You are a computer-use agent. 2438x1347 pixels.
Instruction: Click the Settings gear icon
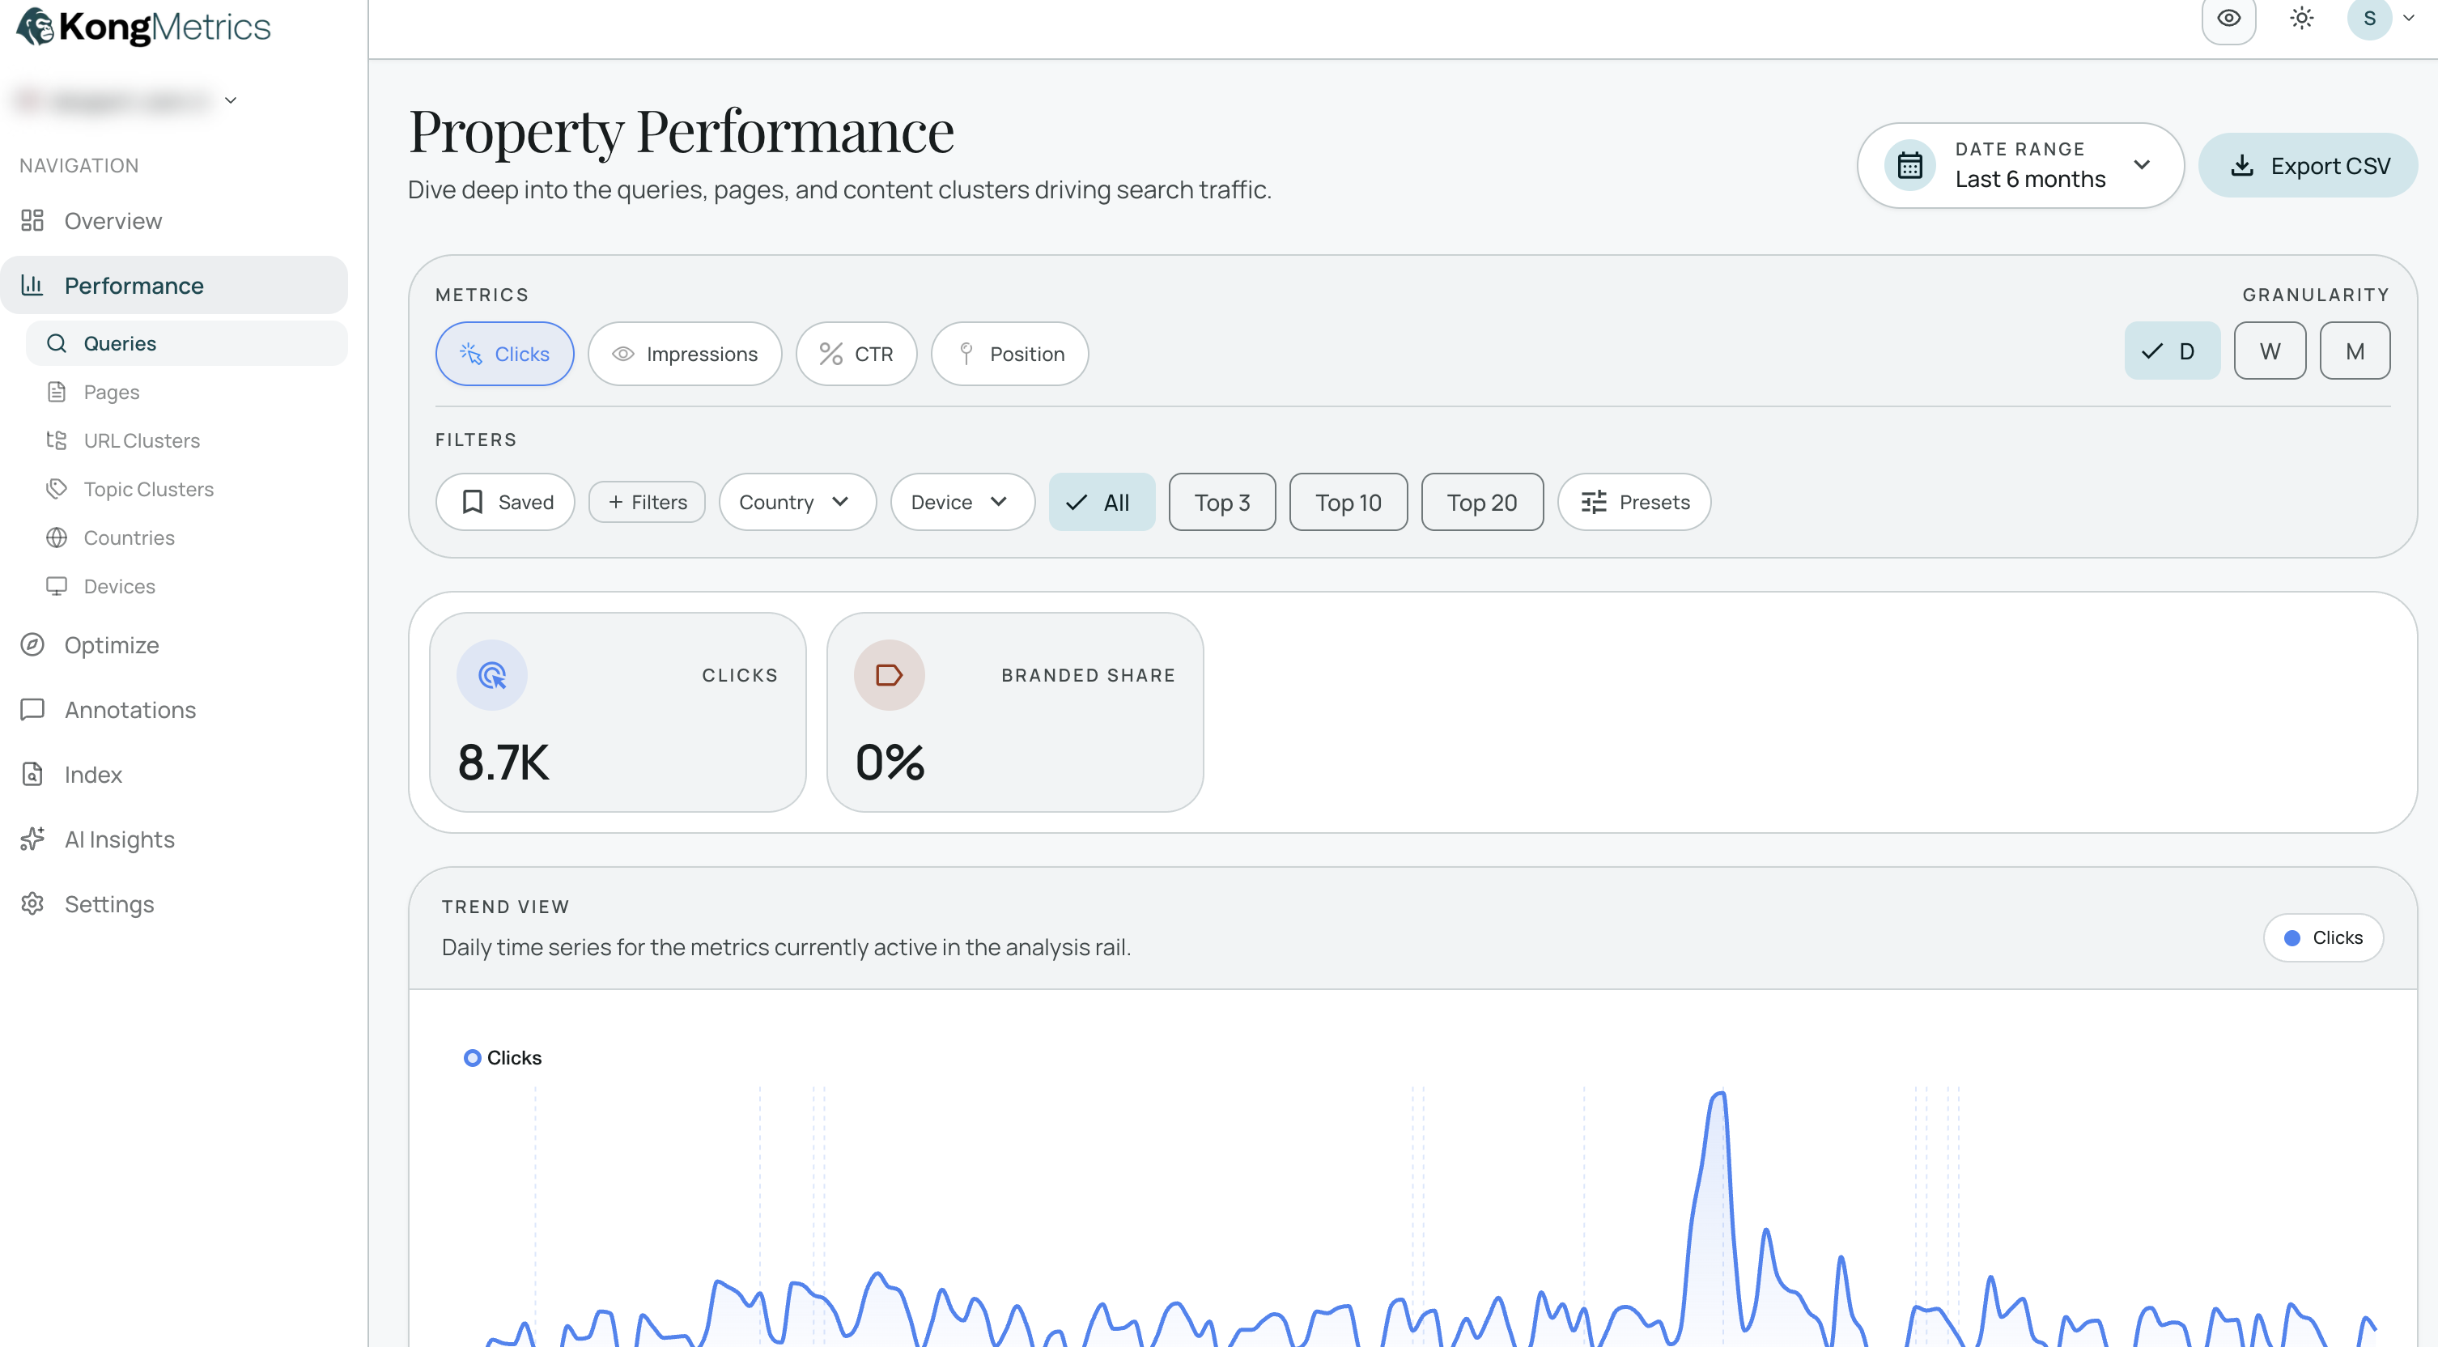point(32,904)
